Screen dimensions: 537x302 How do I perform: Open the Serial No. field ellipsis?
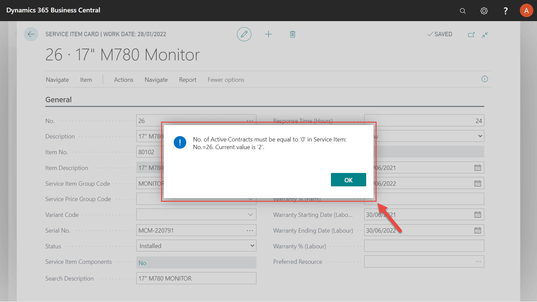coord(250,231)
